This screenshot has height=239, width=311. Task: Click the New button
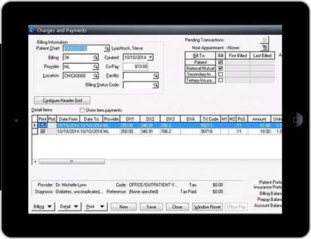point(124,207)
